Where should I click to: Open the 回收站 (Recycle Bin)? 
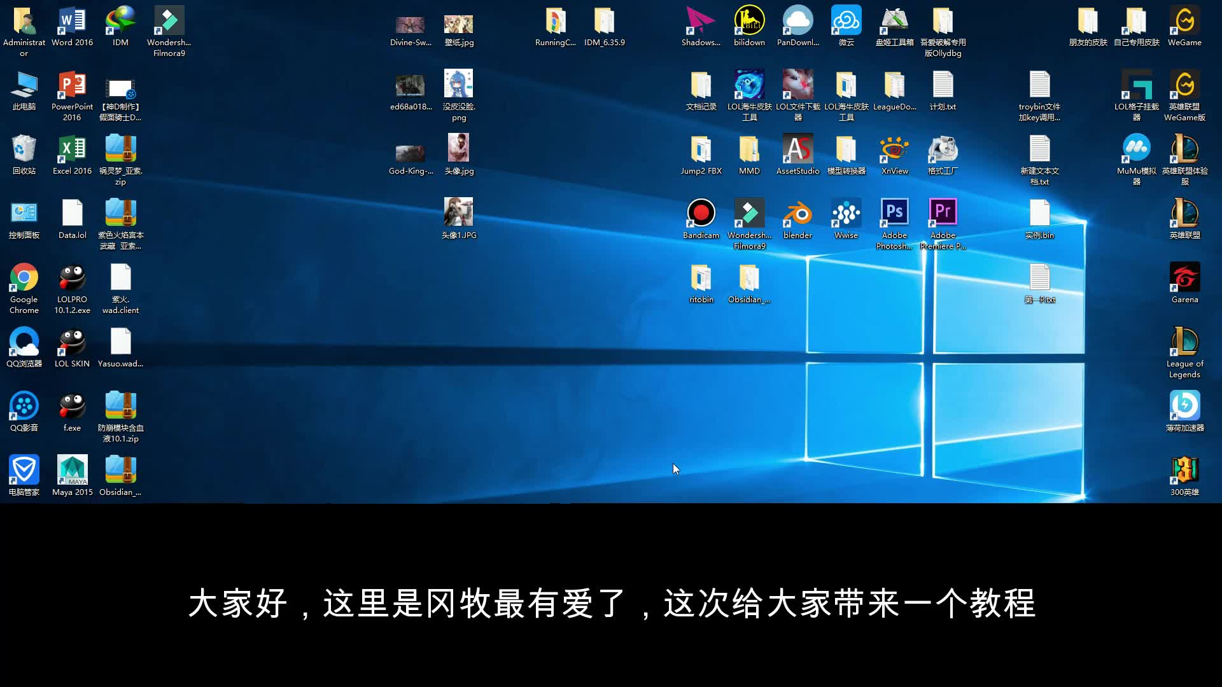coord(24,148)
